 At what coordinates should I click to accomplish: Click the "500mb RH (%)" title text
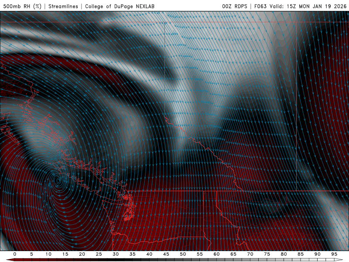pyautogui.click(x=22, y=6)
